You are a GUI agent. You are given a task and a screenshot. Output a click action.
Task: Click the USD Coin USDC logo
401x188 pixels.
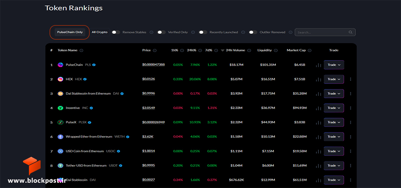(x=60, y=151)
